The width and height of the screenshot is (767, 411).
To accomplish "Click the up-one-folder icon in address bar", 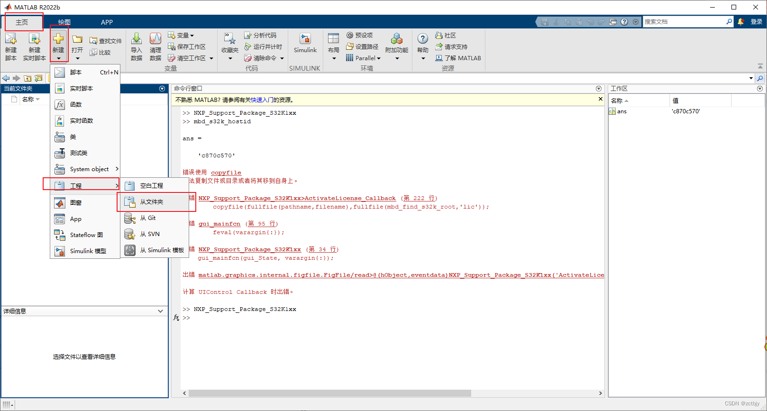I will pos(27,78).
